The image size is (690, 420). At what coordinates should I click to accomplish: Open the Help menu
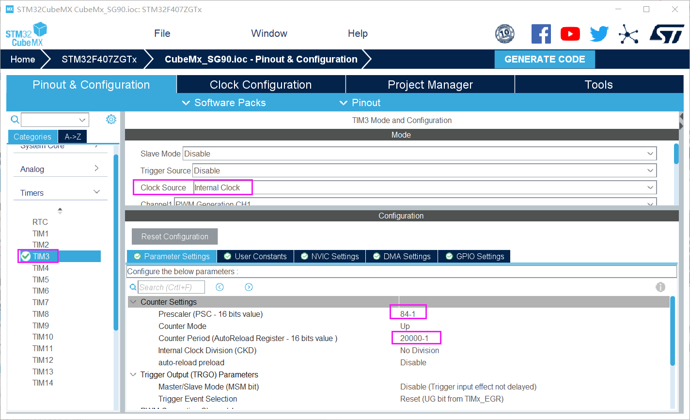358,33
